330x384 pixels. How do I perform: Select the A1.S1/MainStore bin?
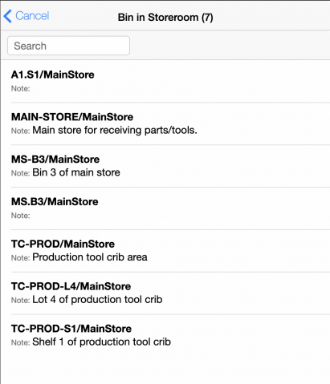tap(170, 81)
